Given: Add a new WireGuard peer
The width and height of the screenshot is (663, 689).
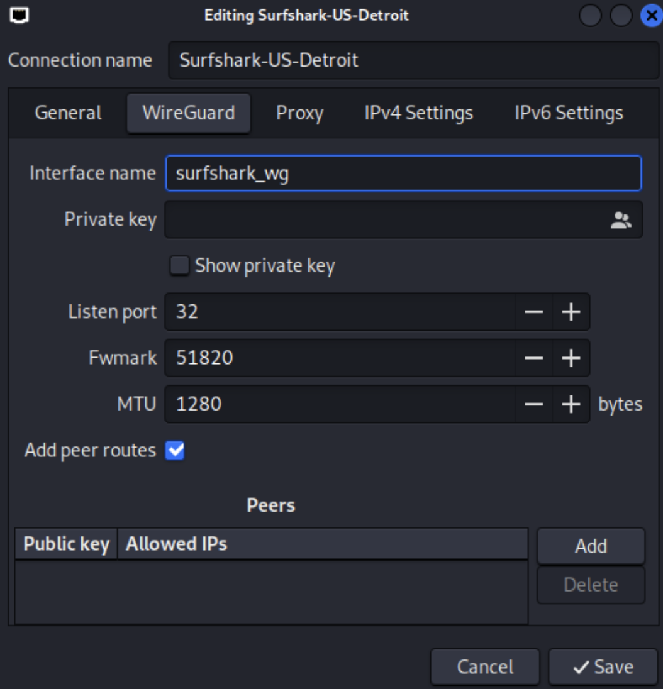Looking at the screenshot, I should 590,546.
